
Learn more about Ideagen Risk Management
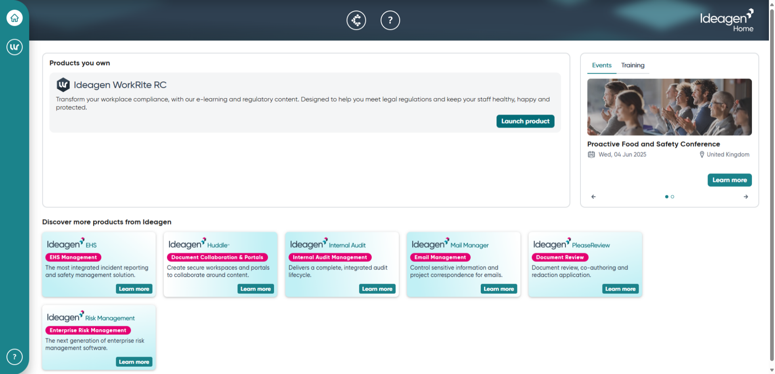tap(134, 362)
